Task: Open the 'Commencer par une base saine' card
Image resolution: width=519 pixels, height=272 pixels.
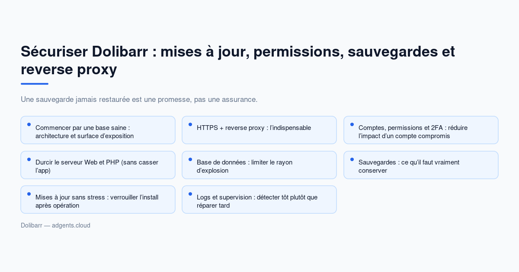Action: 98,130
